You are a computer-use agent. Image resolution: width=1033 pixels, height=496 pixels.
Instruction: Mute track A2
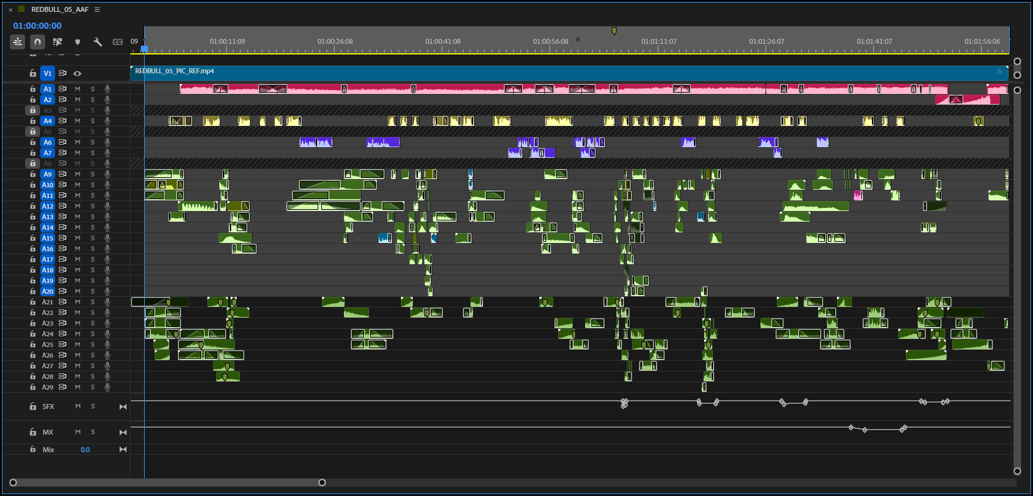tap(78, 100)
